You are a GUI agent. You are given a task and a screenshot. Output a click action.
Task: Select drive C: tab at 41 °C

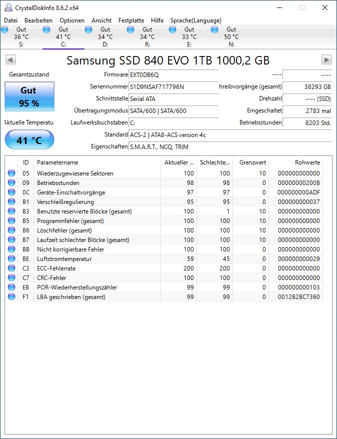click(63, 36)
